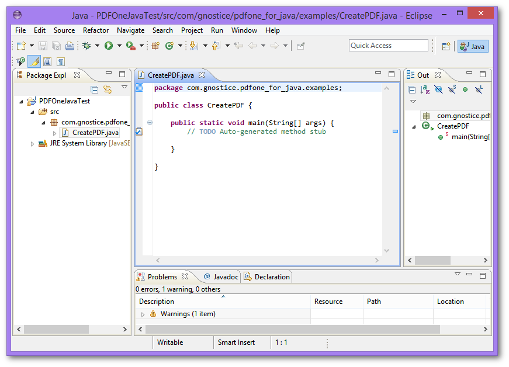Collapse All in Package Explorer toolbar
This screenshot has width=509, height=367.
point(95,89)
